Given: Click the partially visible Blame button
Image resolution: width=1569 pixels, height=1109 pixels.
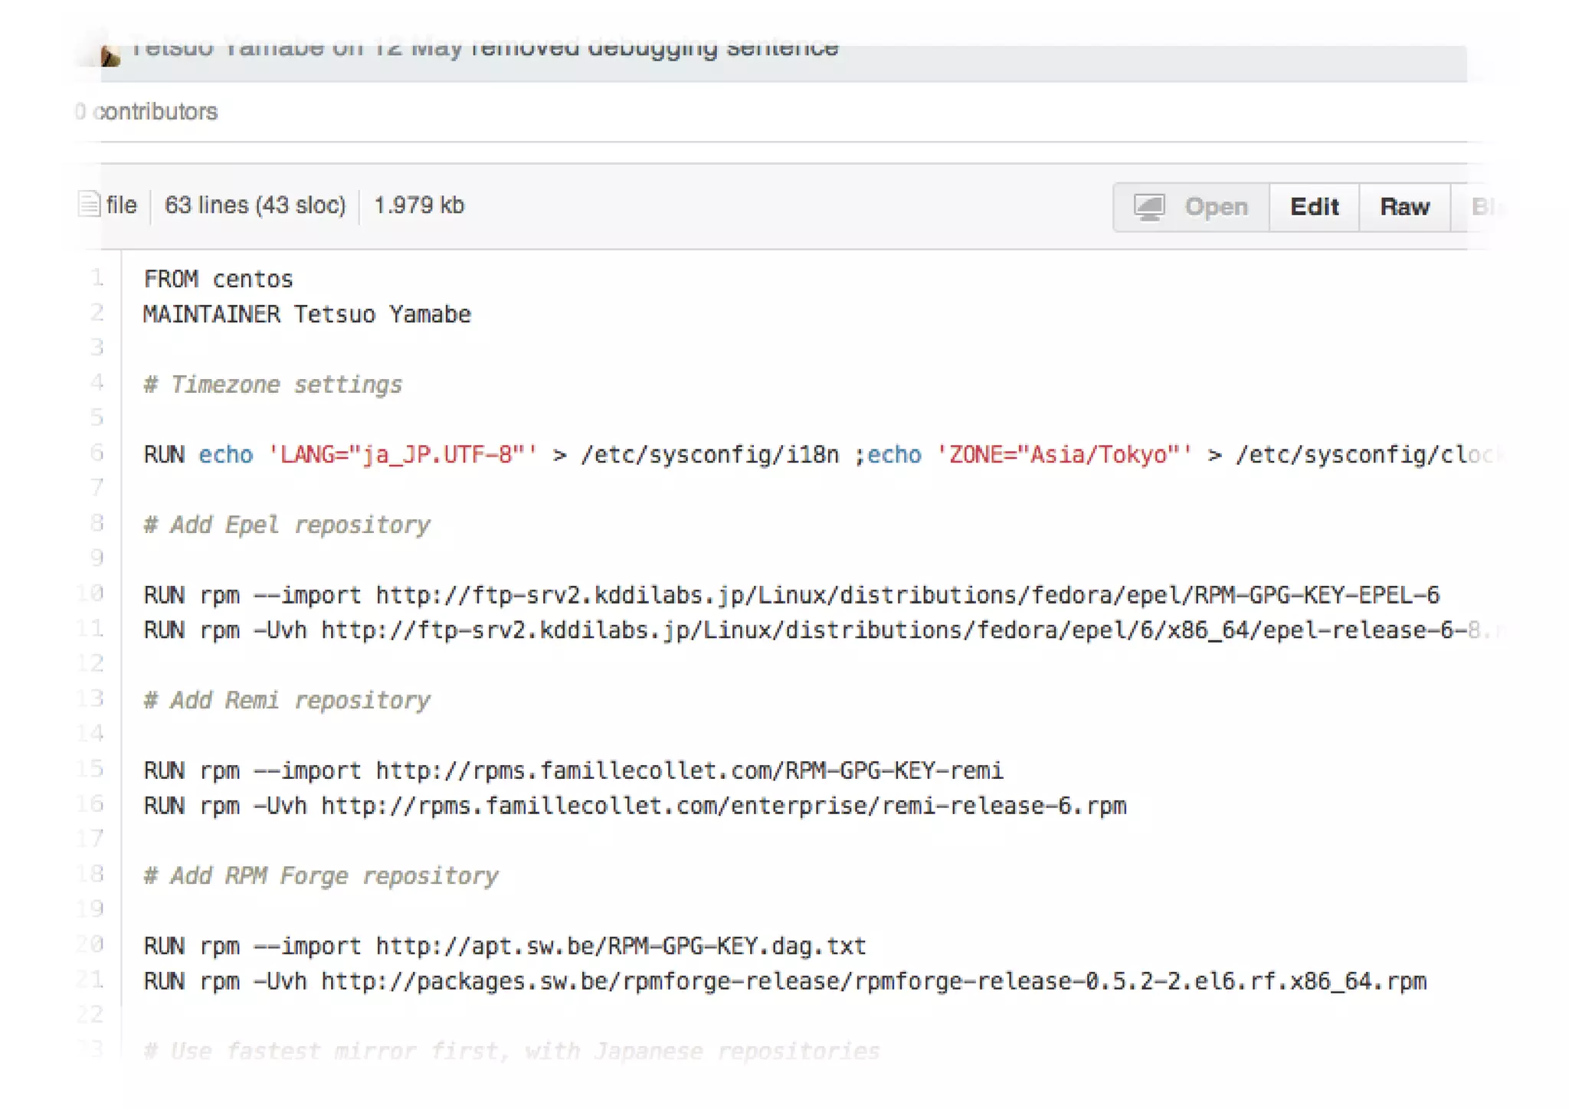Looking at the screenshot, I should tap(1482, 207).
